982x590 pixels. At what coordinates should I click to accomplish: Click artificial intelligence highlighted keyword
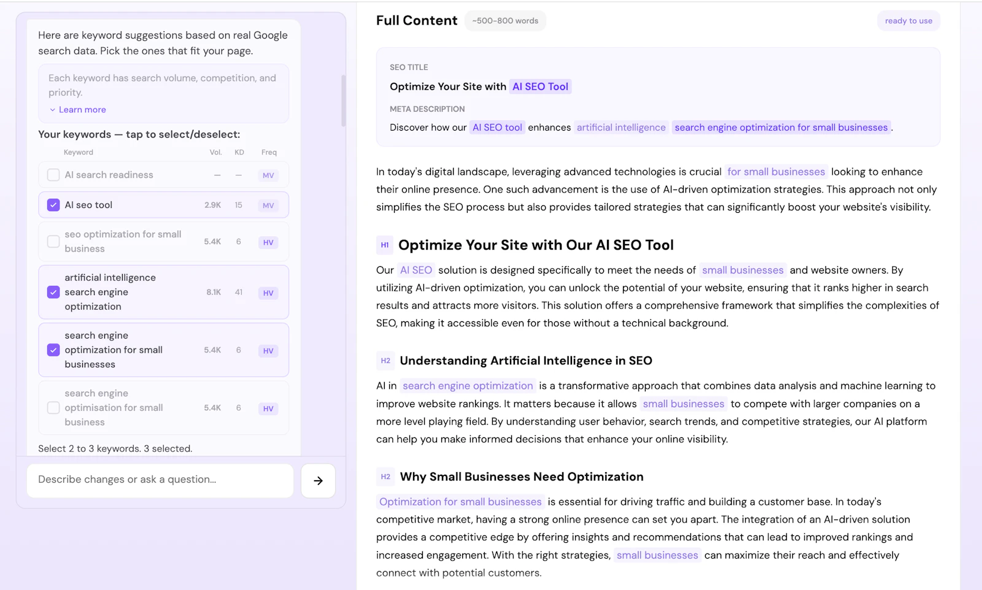pos(621,128)
